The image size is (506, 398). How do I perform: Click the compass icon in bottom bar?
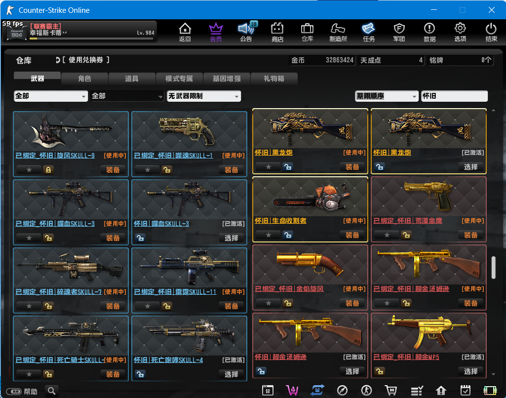[342, 391]
